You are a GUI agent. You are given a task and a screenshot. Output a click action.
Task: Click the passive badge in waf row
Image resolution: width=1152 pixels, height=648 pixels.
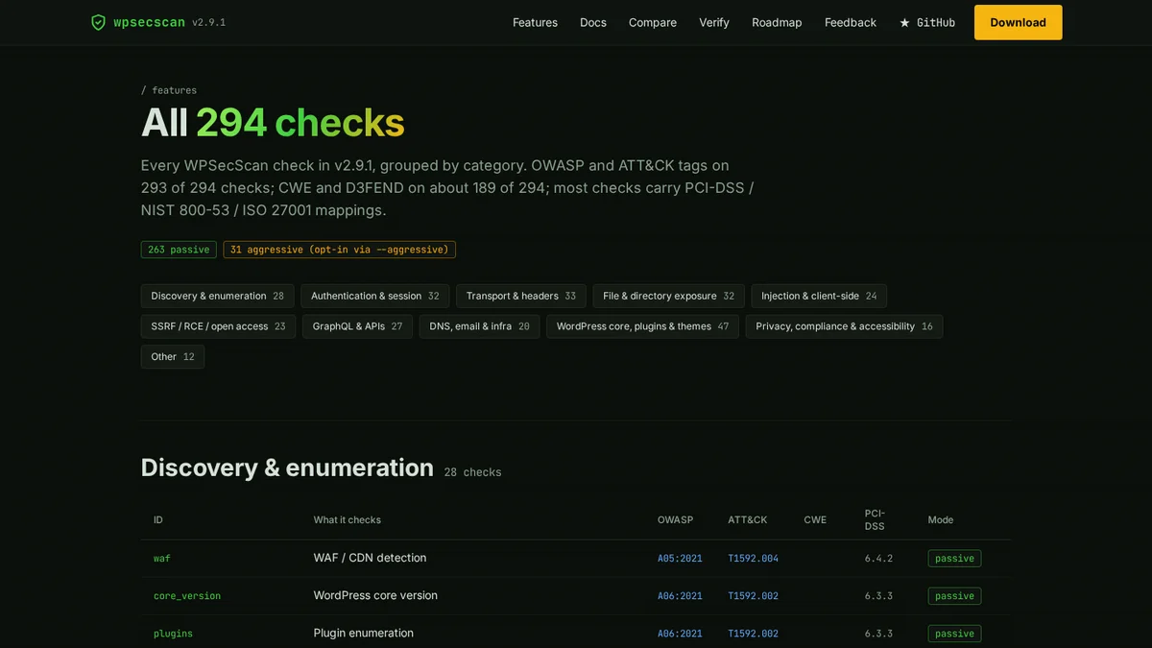[954, 558]
